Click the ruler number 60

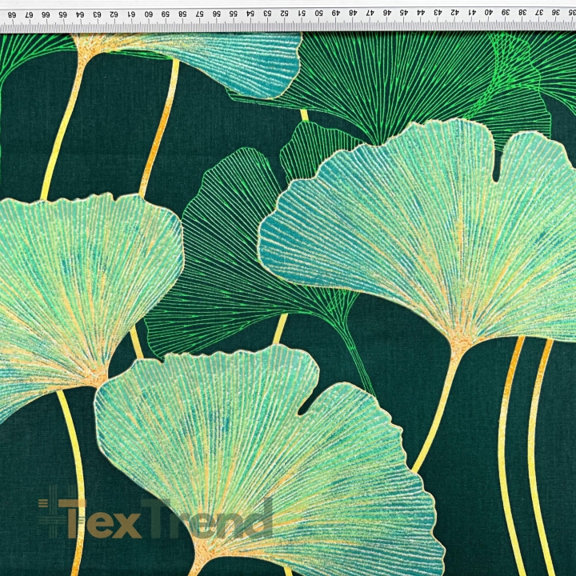[x=149, y=14]
